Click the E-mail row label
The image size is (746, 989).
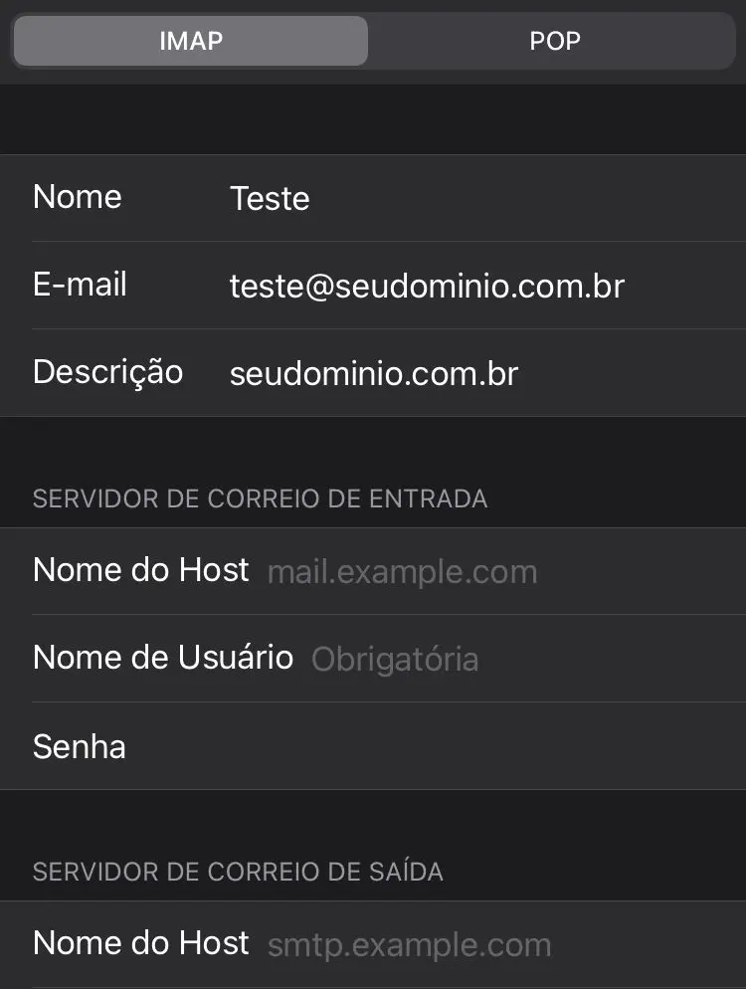[80, 286]
